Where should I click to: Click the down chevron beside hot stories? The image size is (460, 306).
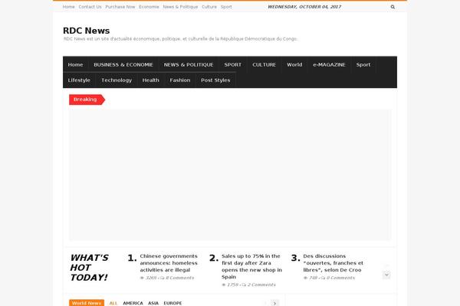(x=386, y=275)
